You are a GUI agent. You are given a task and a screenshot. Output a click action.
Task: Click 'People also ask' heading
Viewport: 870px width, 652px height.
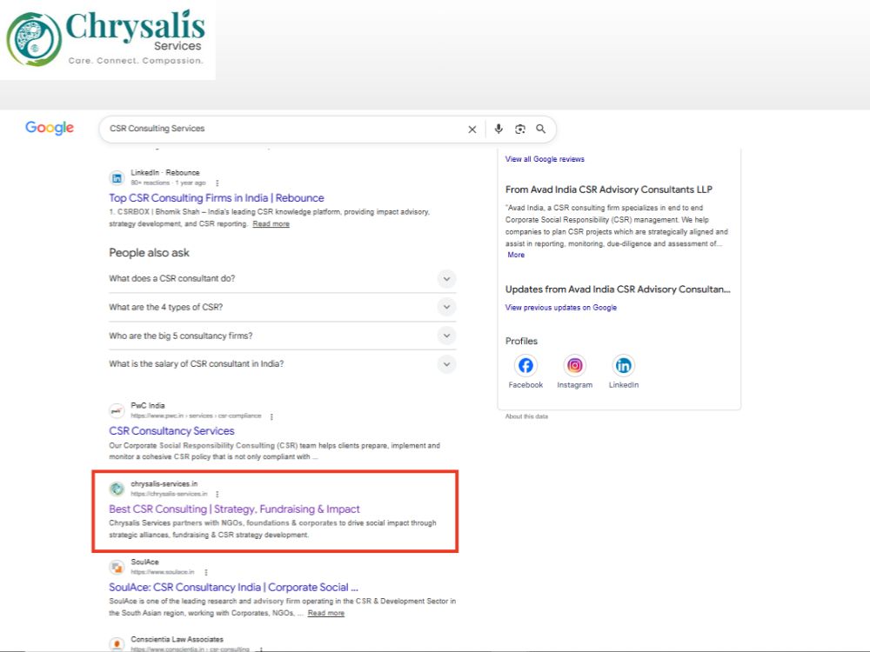click(x=150, y=253)
